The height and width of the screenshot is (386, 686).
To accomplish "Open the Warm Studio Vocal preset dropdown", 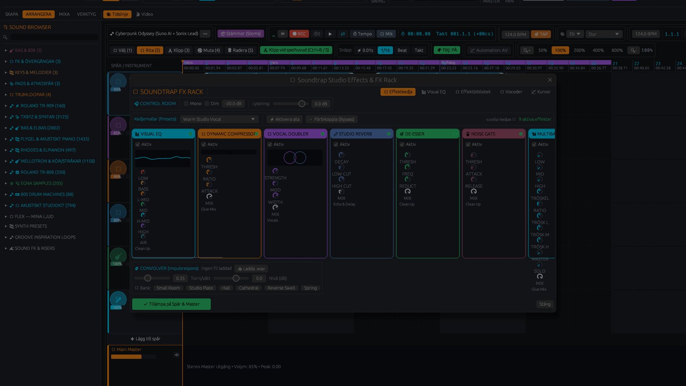I will tap(219, 119).
